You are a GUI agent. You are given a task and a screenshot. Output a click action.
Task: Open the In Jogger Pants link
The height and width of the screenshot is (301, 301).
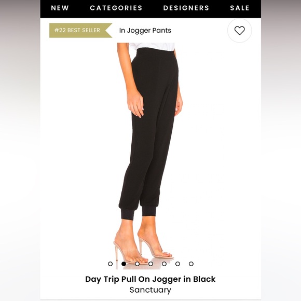145,30
